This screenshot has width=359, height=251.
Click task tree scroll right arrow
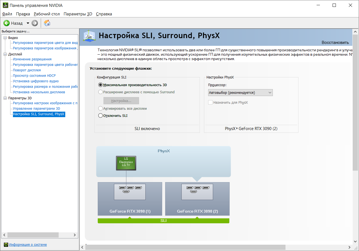tap(75, 235)
